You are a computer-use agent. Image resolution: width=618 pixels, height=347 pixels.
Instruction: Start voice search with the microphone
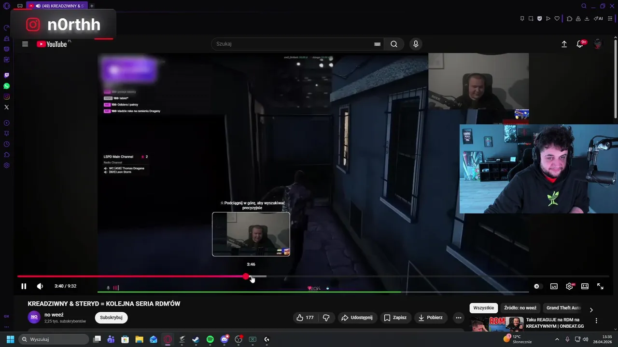(x=416, y=44)
